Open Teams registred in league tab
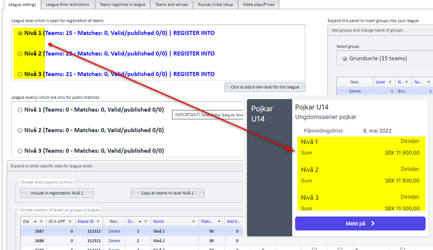The image size is (433, 250). [122, 5]
